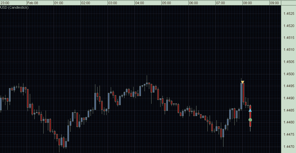296x153 pixels.
Task: Click the 02:00 time axis label
Action: (85, 3)
